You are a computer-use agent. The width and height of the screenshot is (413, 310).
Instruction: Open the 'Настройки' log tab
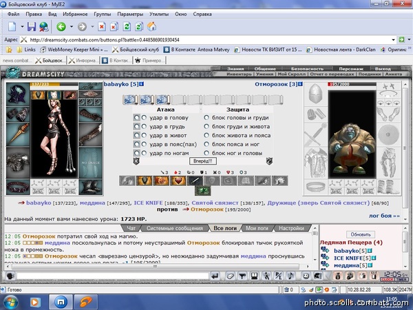(x=291, y=228)
